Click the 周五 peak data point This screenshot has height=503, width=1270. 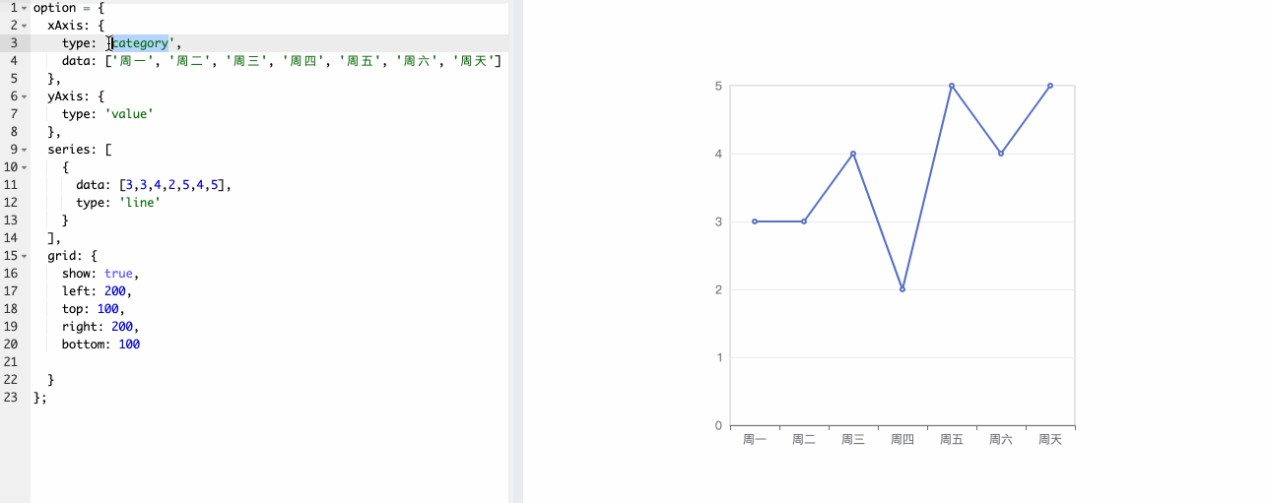[x=952, y=86]
